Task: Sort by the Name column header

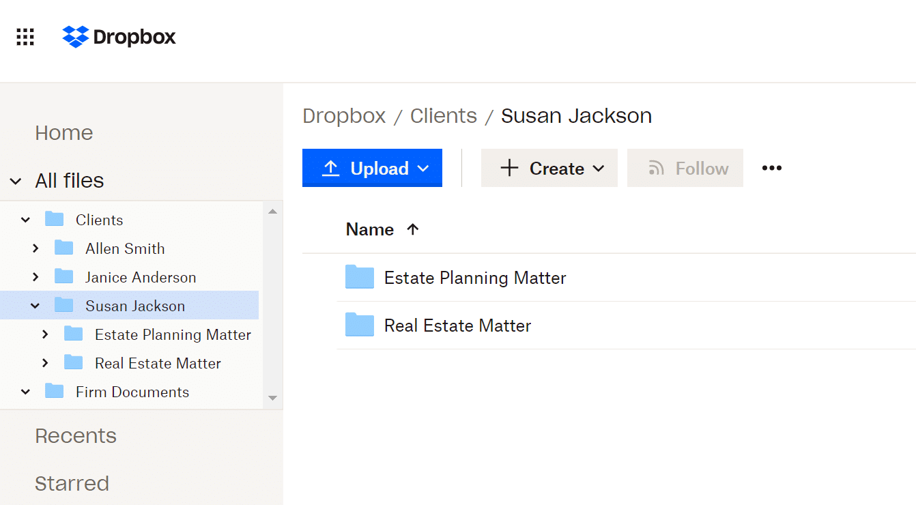Action: (x=370, y=230)
